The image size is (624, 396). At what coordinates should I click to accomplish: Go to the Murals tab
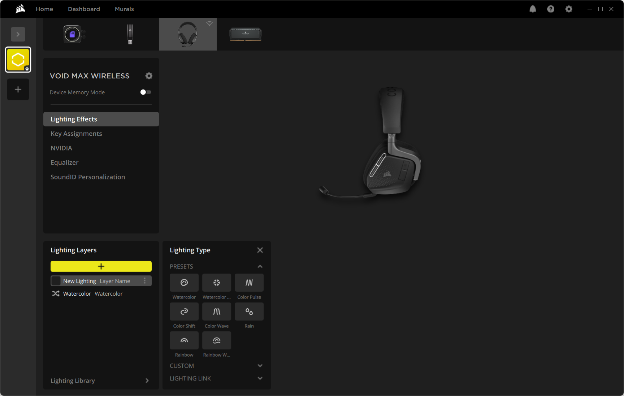tap(124, 9)
